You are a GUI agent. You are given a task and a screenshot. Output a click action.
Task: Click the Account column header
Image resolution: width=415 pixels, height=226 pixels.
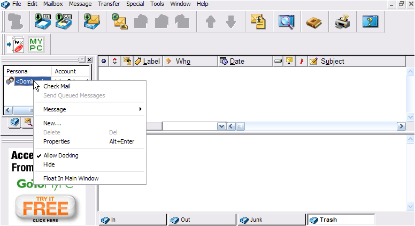click(x=71, y=71)
